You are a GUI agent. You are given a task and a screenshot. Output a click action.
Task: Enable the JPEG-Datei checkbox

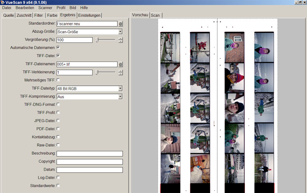click(x=58, y=121)
